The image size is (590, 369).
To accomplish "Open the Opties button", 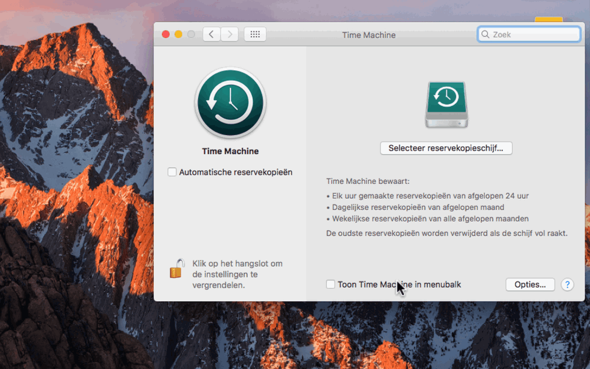I will click(x=530, y=285).
